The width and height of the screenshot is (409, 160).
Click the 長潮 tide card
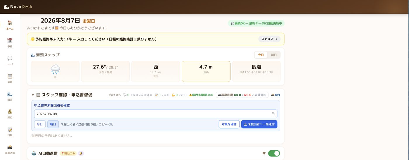(x=256, y=71)
